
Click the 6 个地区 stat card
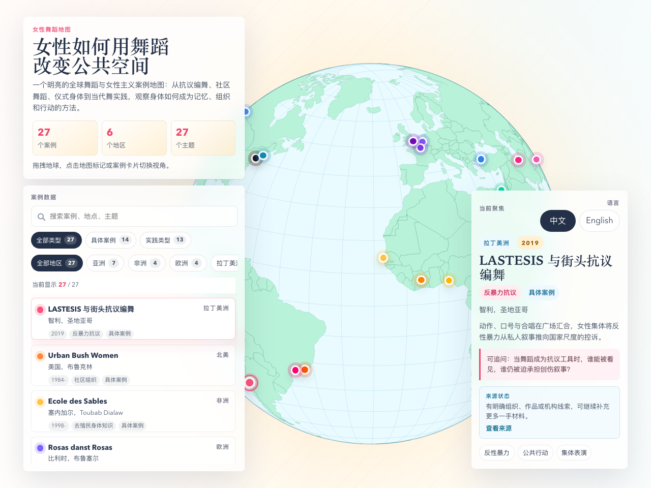[x=134, y=138]
